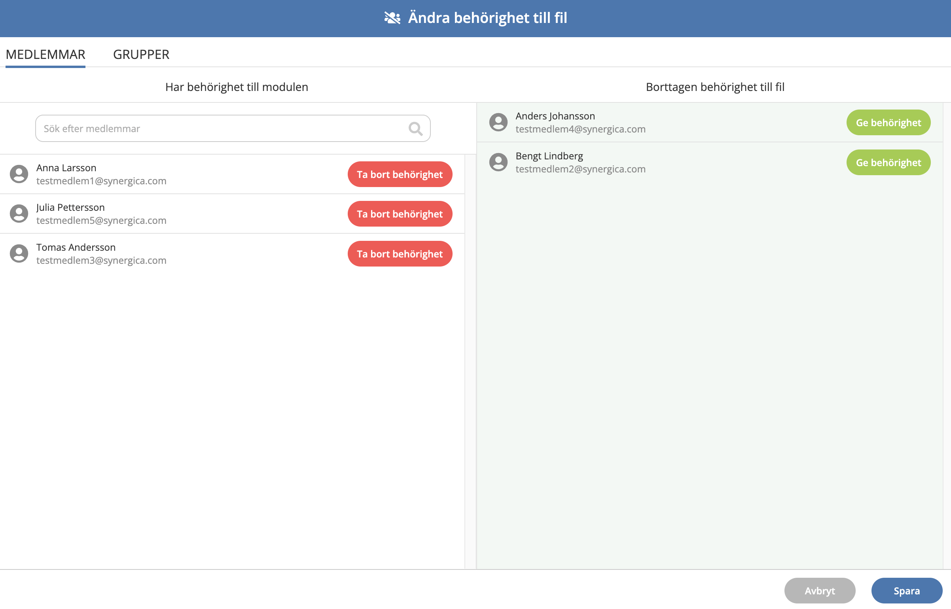The width and height of the screenshot is (951, 609).
Task: Click email testmedlem5@synergica.com
Action: point(101,220)
